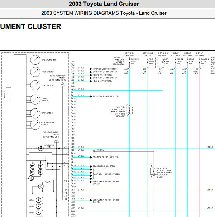The height and width of the screenshot is (217, 215).
Task: Click the "RED/BLU" wire color label
Action: (196, 73)
